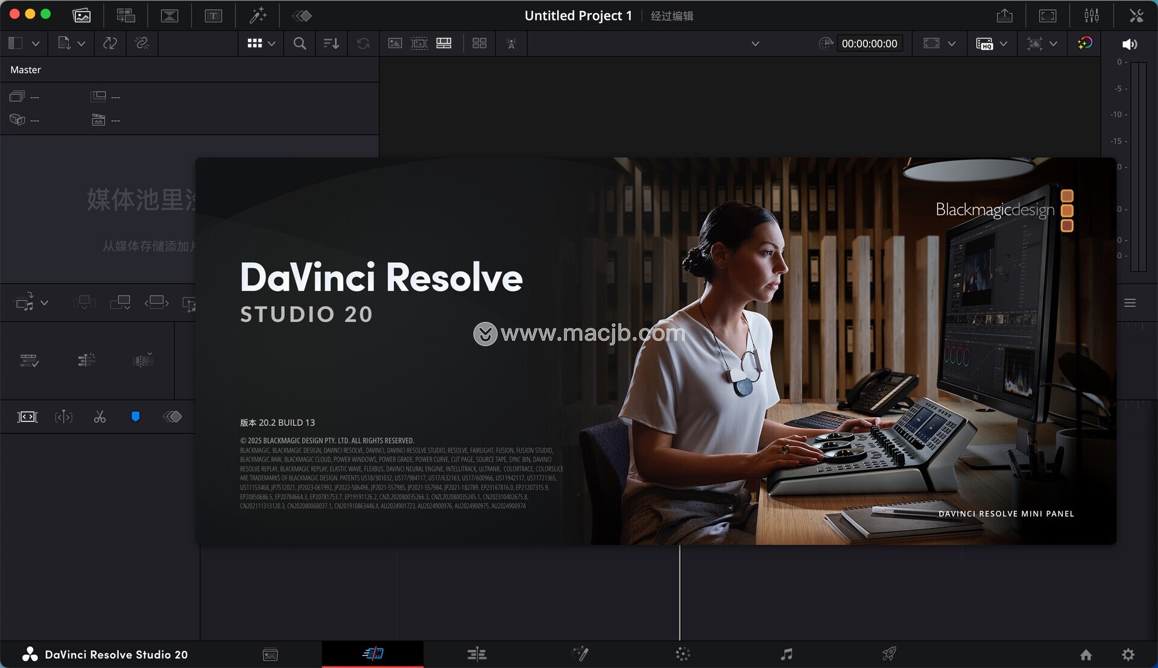
Task: Switch to the Deliver rocket tab
Action: pos(889,654)
